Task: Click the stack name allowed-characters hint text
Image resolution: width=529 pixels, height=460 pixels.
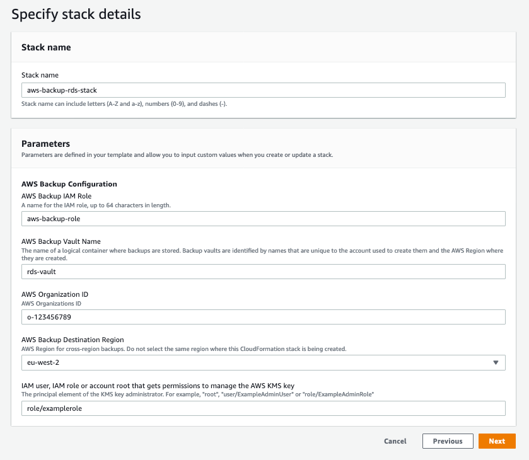Action: coord(124,103)
